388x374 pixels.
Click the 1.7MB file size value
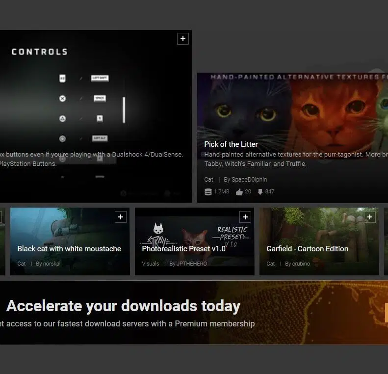pos(221,191)
